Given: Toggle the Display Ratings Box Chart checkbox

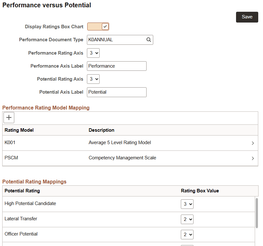Looking at the screenshot, I should click(104, 26).
